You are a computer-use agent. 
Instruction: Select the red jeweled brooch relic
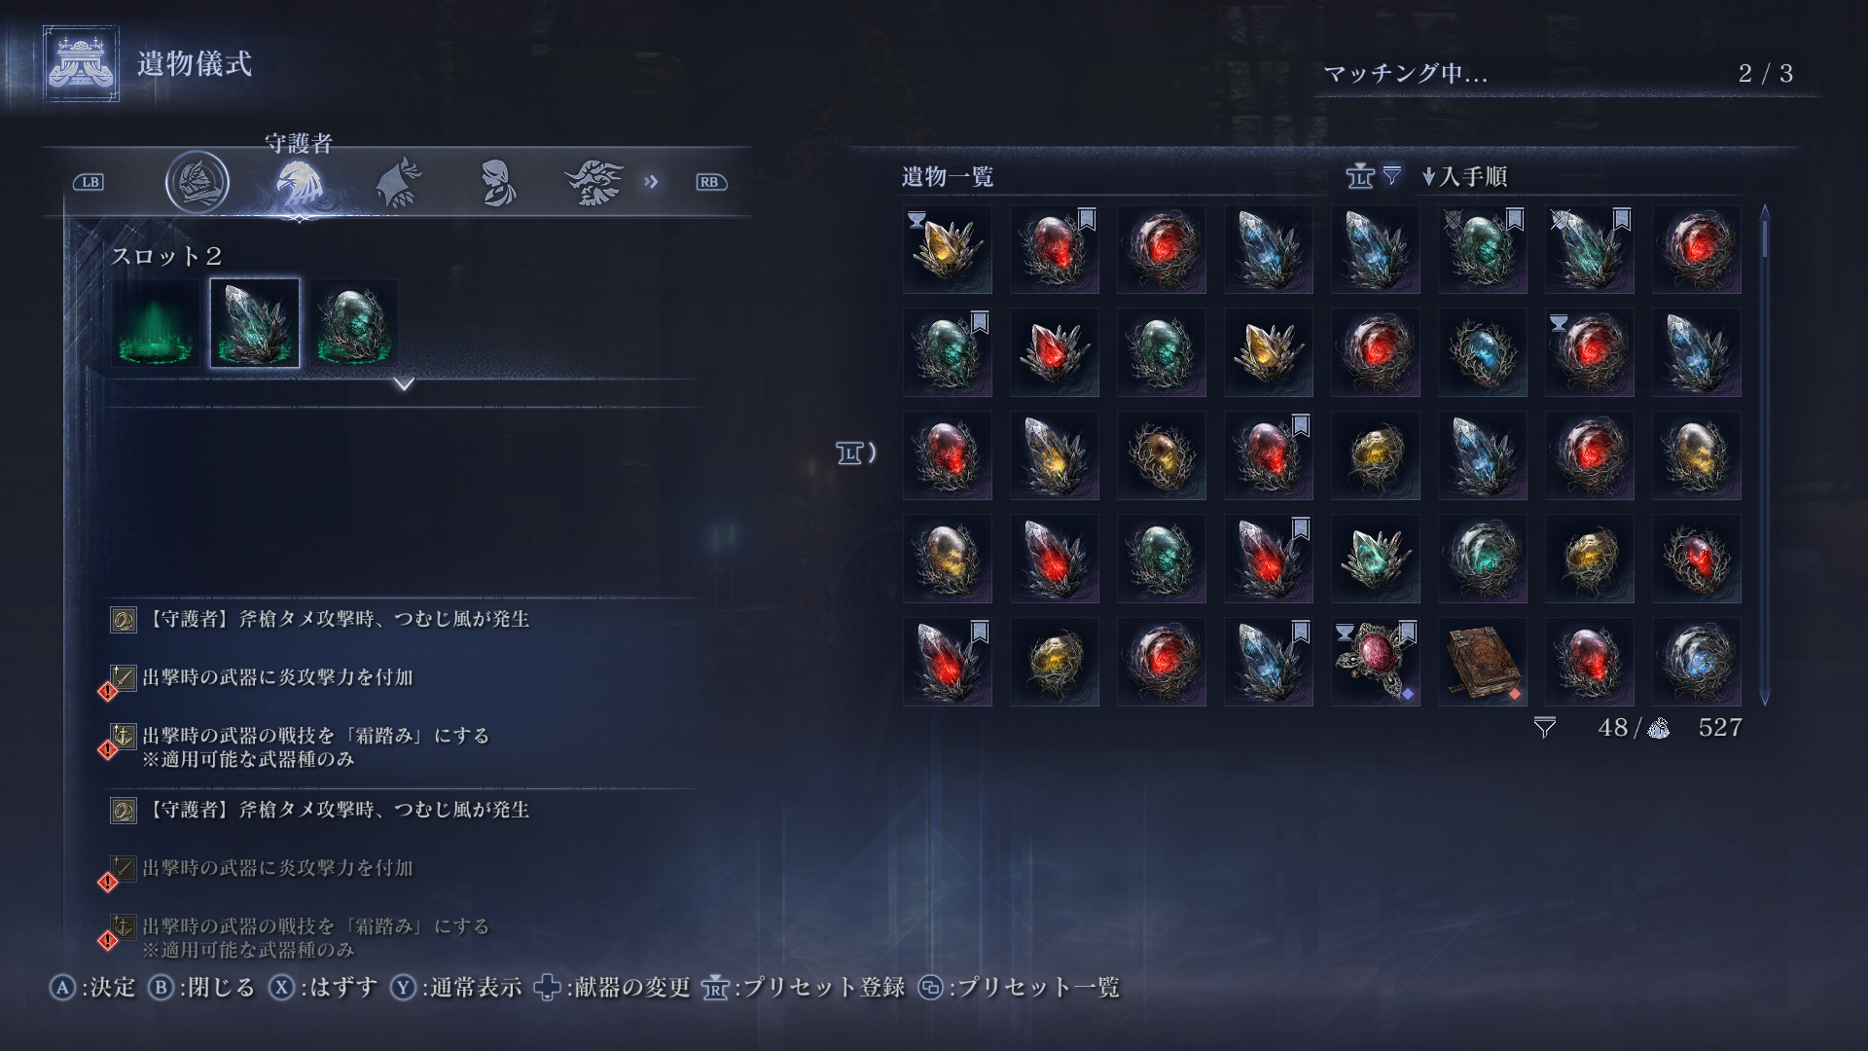(1375, 662)
